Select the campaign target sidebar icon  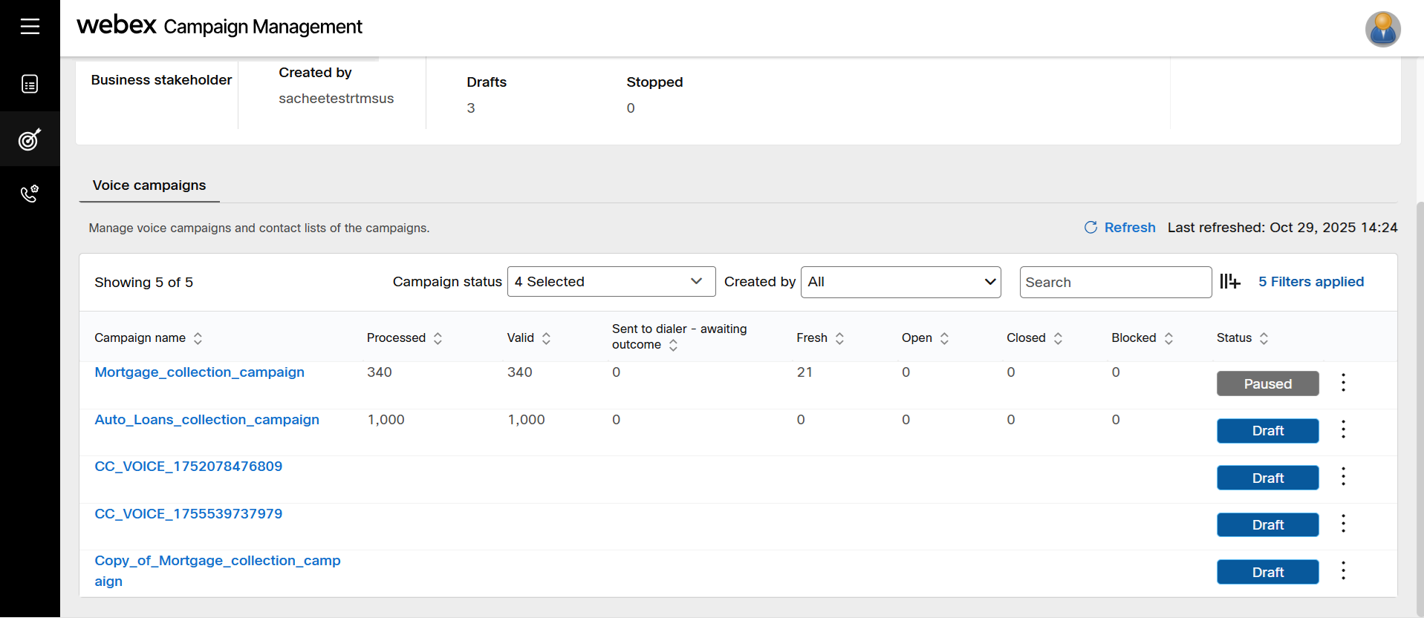pos(30,139)
